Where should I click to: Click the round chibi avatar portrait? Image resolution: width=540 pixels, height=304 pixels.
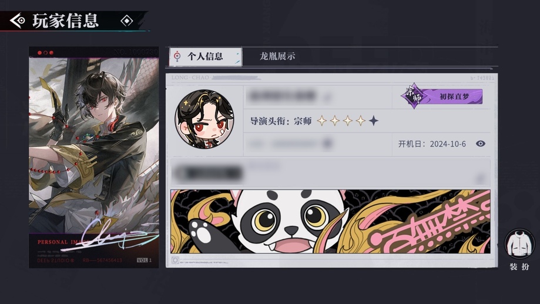(204, 119)
